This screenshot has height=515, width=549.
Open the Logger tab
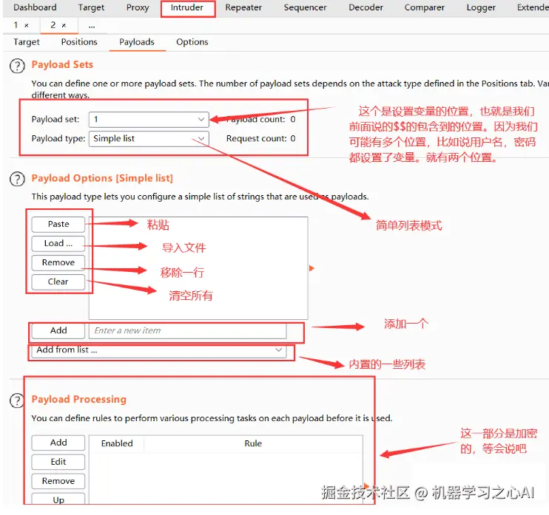tap(481, 7)
